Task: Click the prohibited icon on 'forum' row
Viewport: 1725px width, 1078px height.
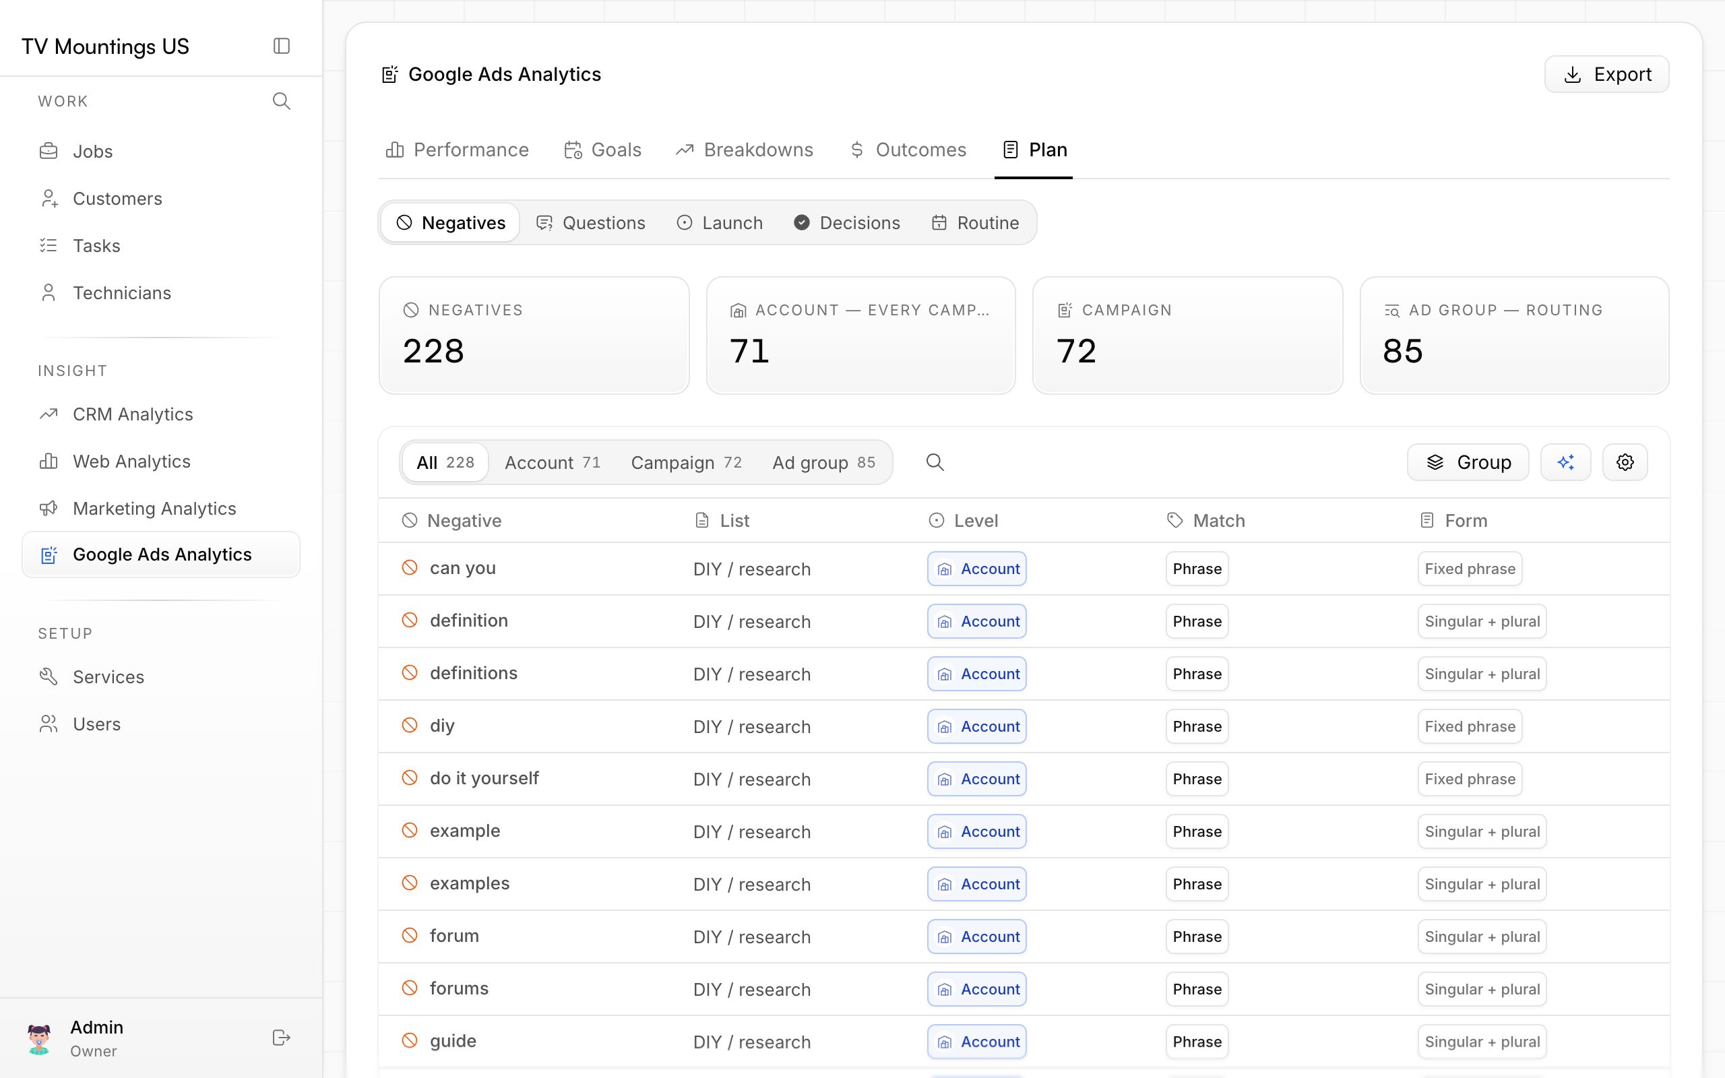Action: tap(409, 935)
